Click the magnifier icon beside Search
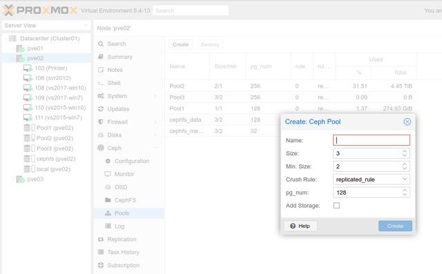The image size is (442, 274). 101,44
